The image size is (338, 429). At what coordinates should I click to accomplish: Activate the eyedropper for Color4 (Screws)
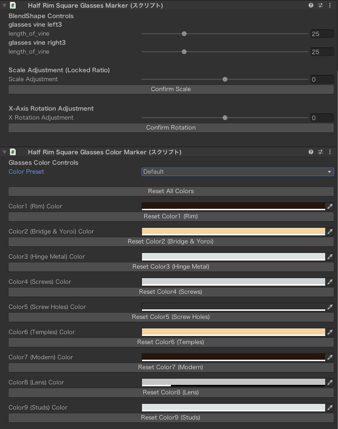point(330,282)
